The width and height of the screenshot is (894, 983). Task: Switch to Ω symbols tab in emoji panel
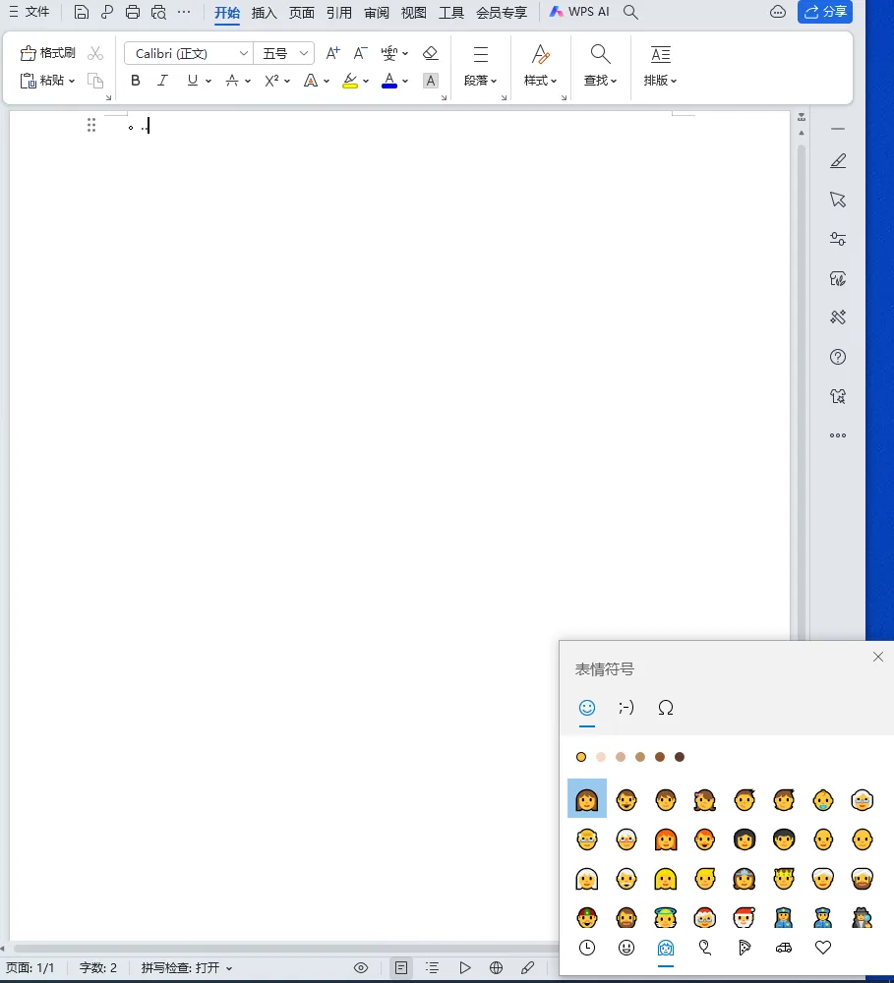(666, 708)
